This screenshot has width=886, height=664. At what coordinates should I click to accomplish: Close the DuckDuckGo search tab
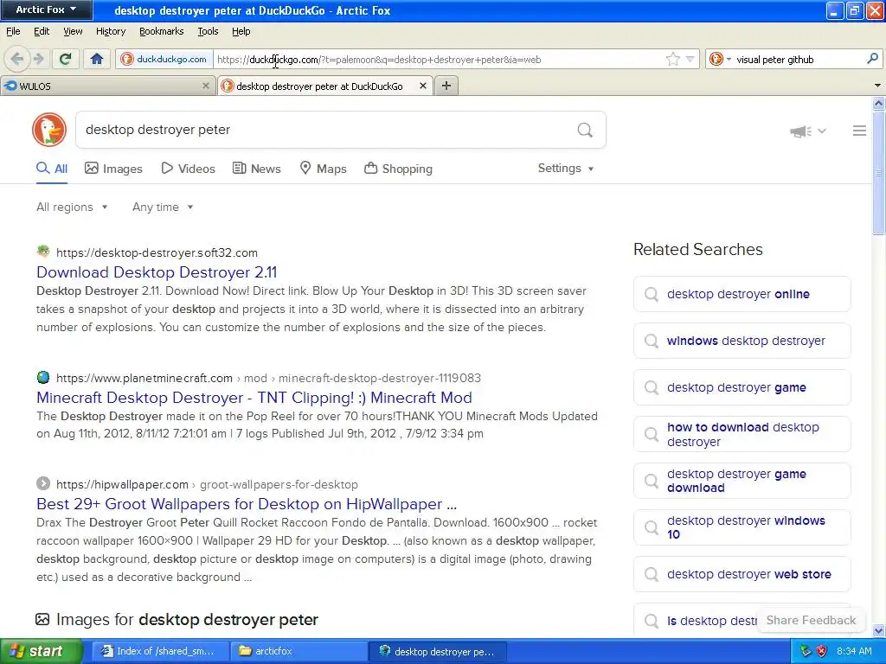[x=422, y=86]
